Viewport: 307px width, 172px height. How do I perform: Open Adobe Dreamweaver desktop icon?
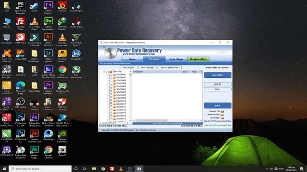[x=48, y=23]
